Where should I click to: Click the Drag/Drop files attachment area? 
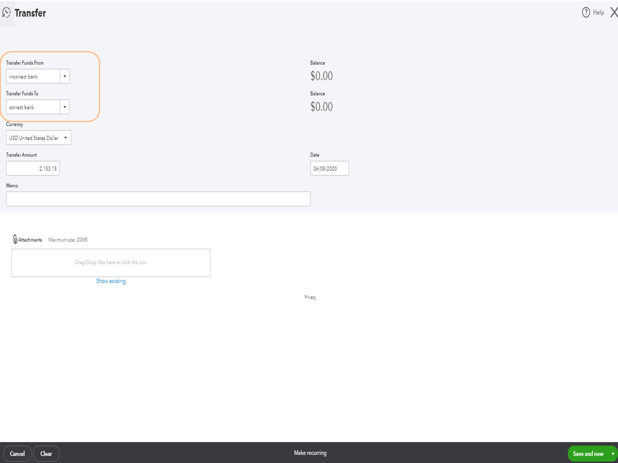[111, 263]
